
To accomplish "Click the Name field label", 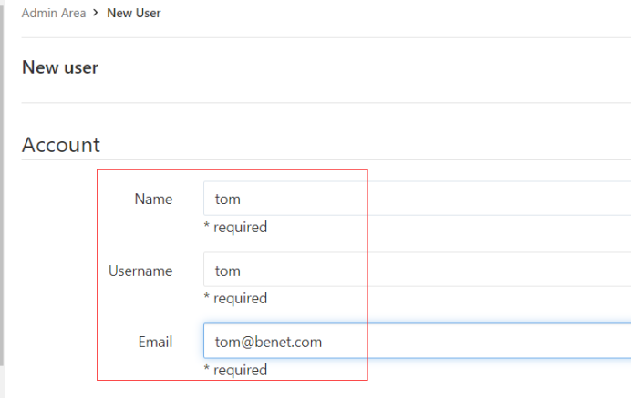I will click(x=153, y=199).
